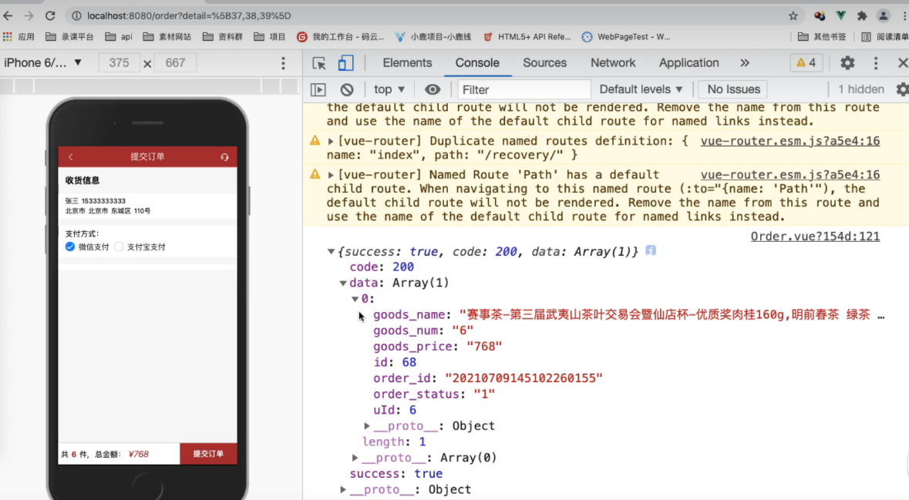909x500 pixels.
Task: View site information icon in address bar
Action: point(76,16)
